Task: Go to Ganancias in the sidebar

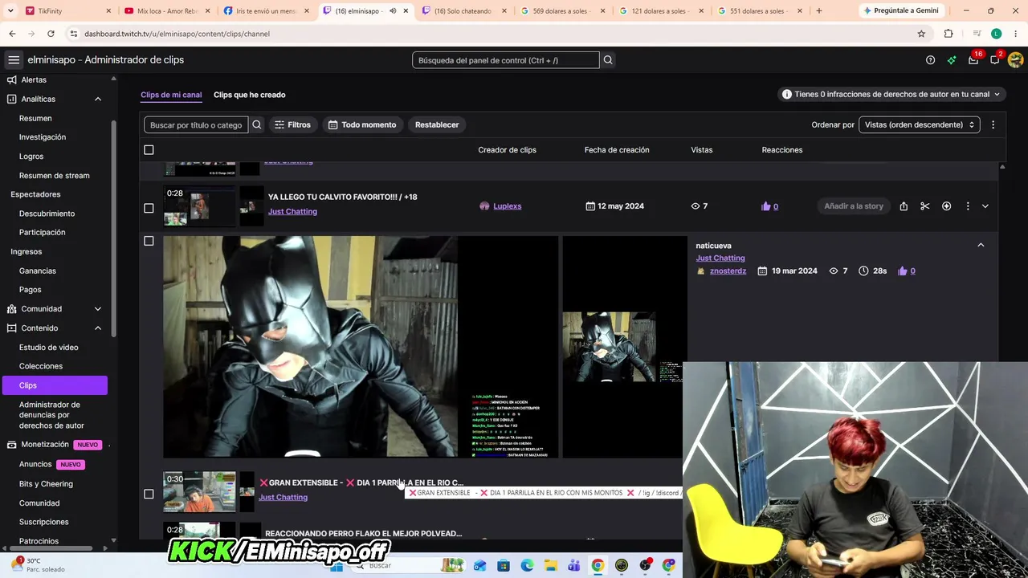Action: (38, 271)
